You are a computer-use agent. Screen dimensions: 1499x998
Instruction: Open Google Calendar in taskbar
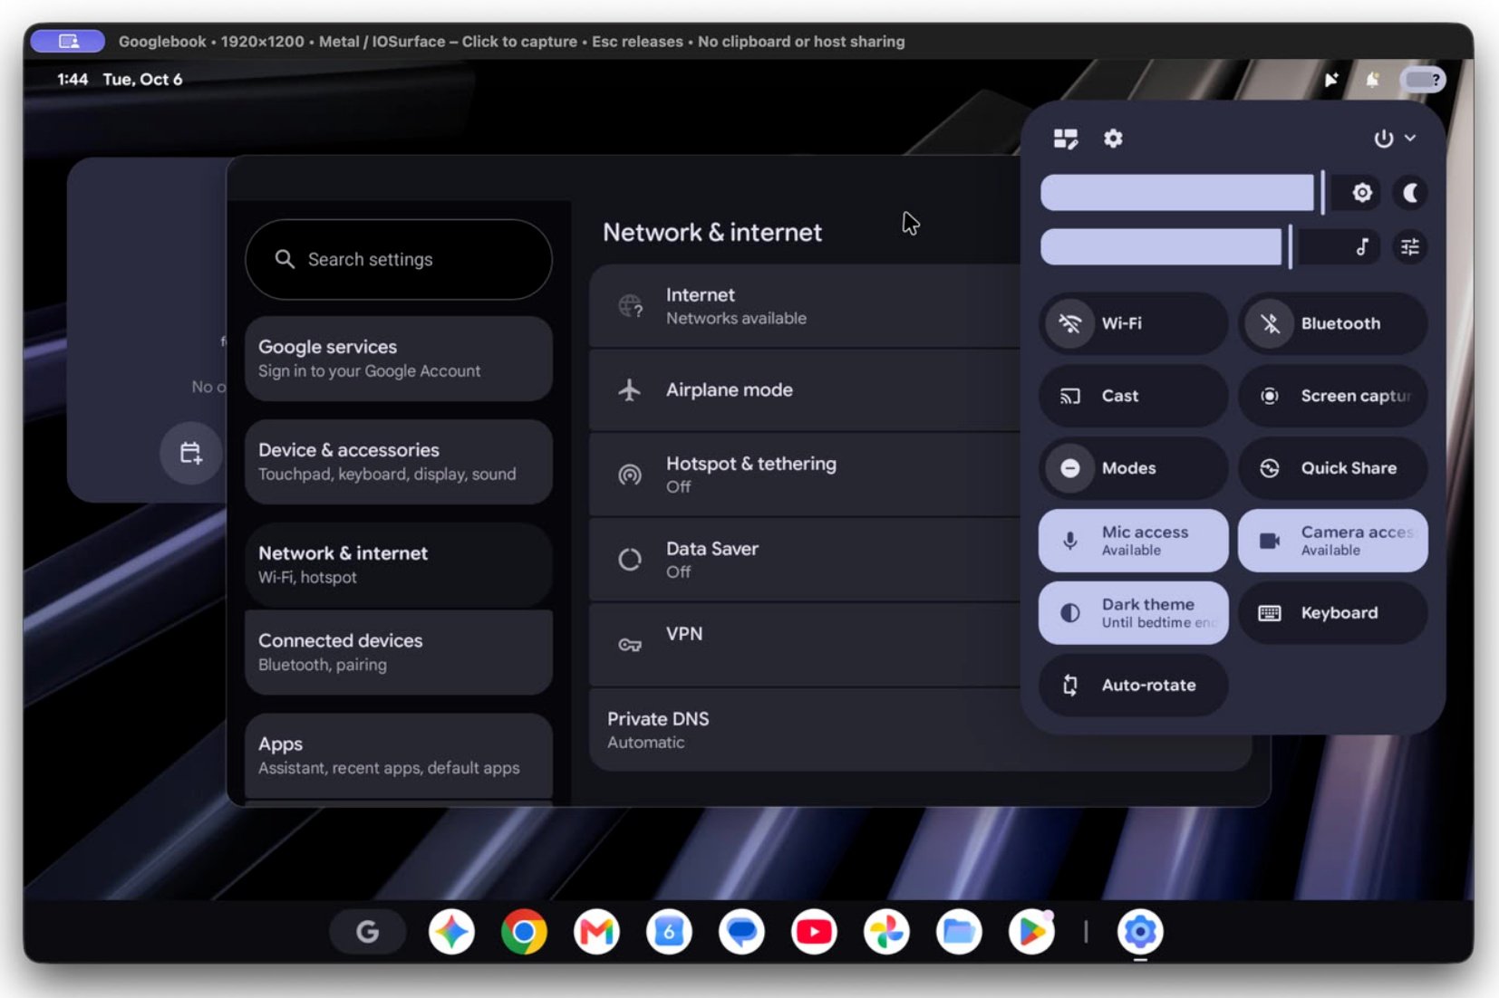pos(669,932)
